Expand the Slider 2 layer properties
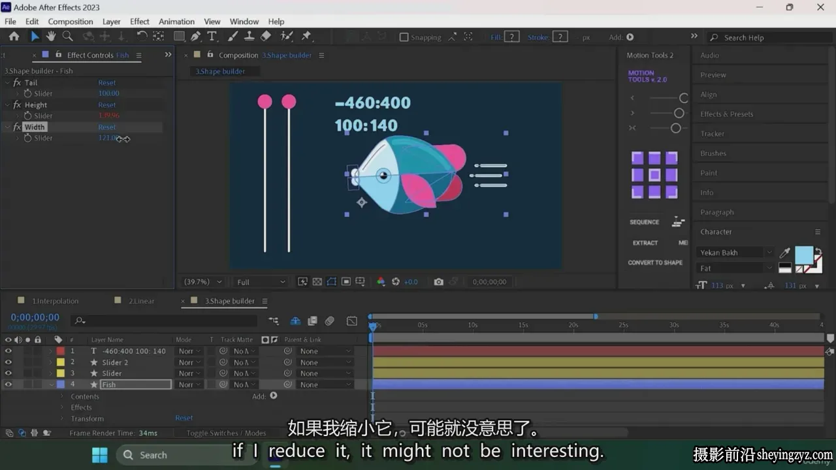The width and height of the screenshot is (836, 470). (x=51, y=362)
